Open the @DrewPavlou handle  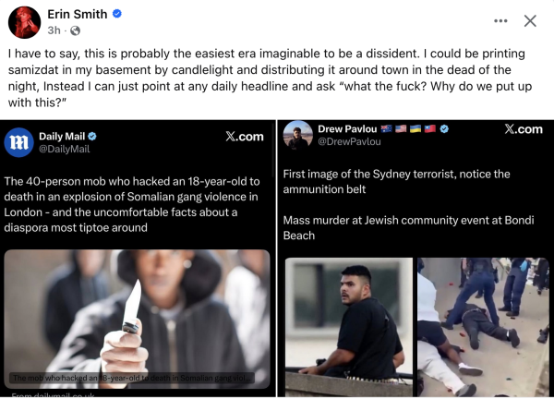[x=351, y=143]
